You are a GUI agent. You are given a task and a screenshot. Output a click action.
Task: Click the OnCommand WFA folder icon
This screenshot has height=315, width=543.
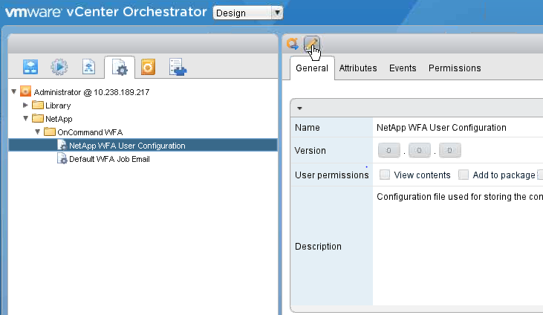click(x=50, y=132)
